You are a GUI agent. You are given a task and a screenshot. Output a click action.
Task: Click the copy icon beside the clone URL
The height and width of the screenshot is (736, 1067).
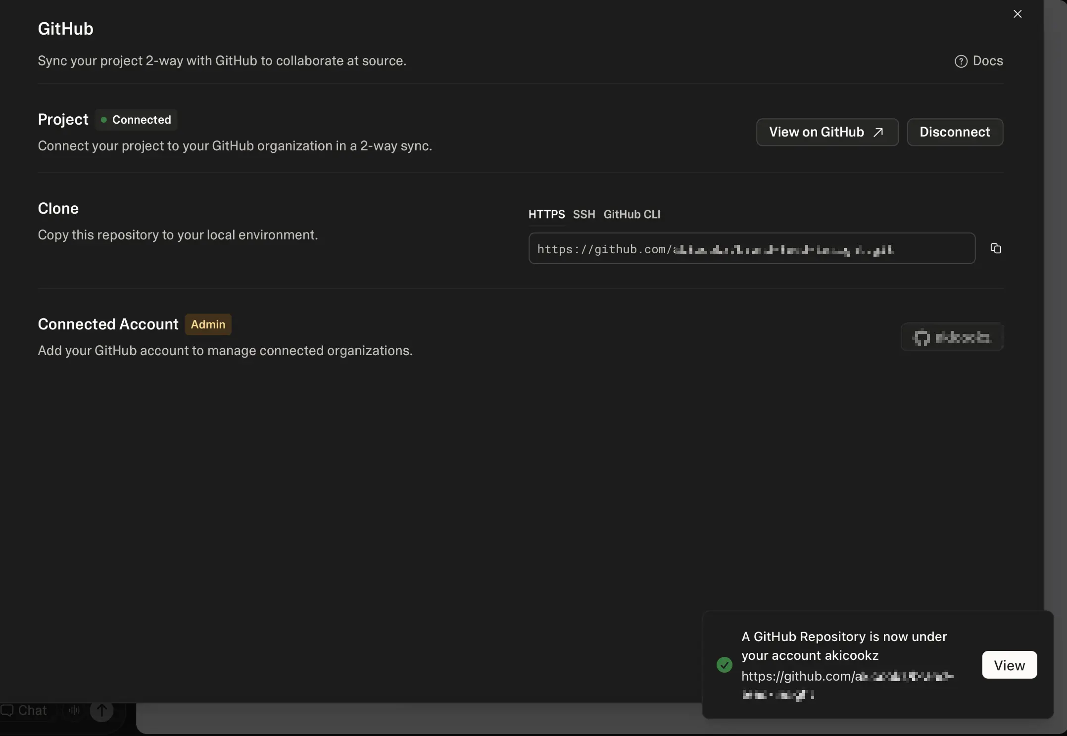point(996,248)
